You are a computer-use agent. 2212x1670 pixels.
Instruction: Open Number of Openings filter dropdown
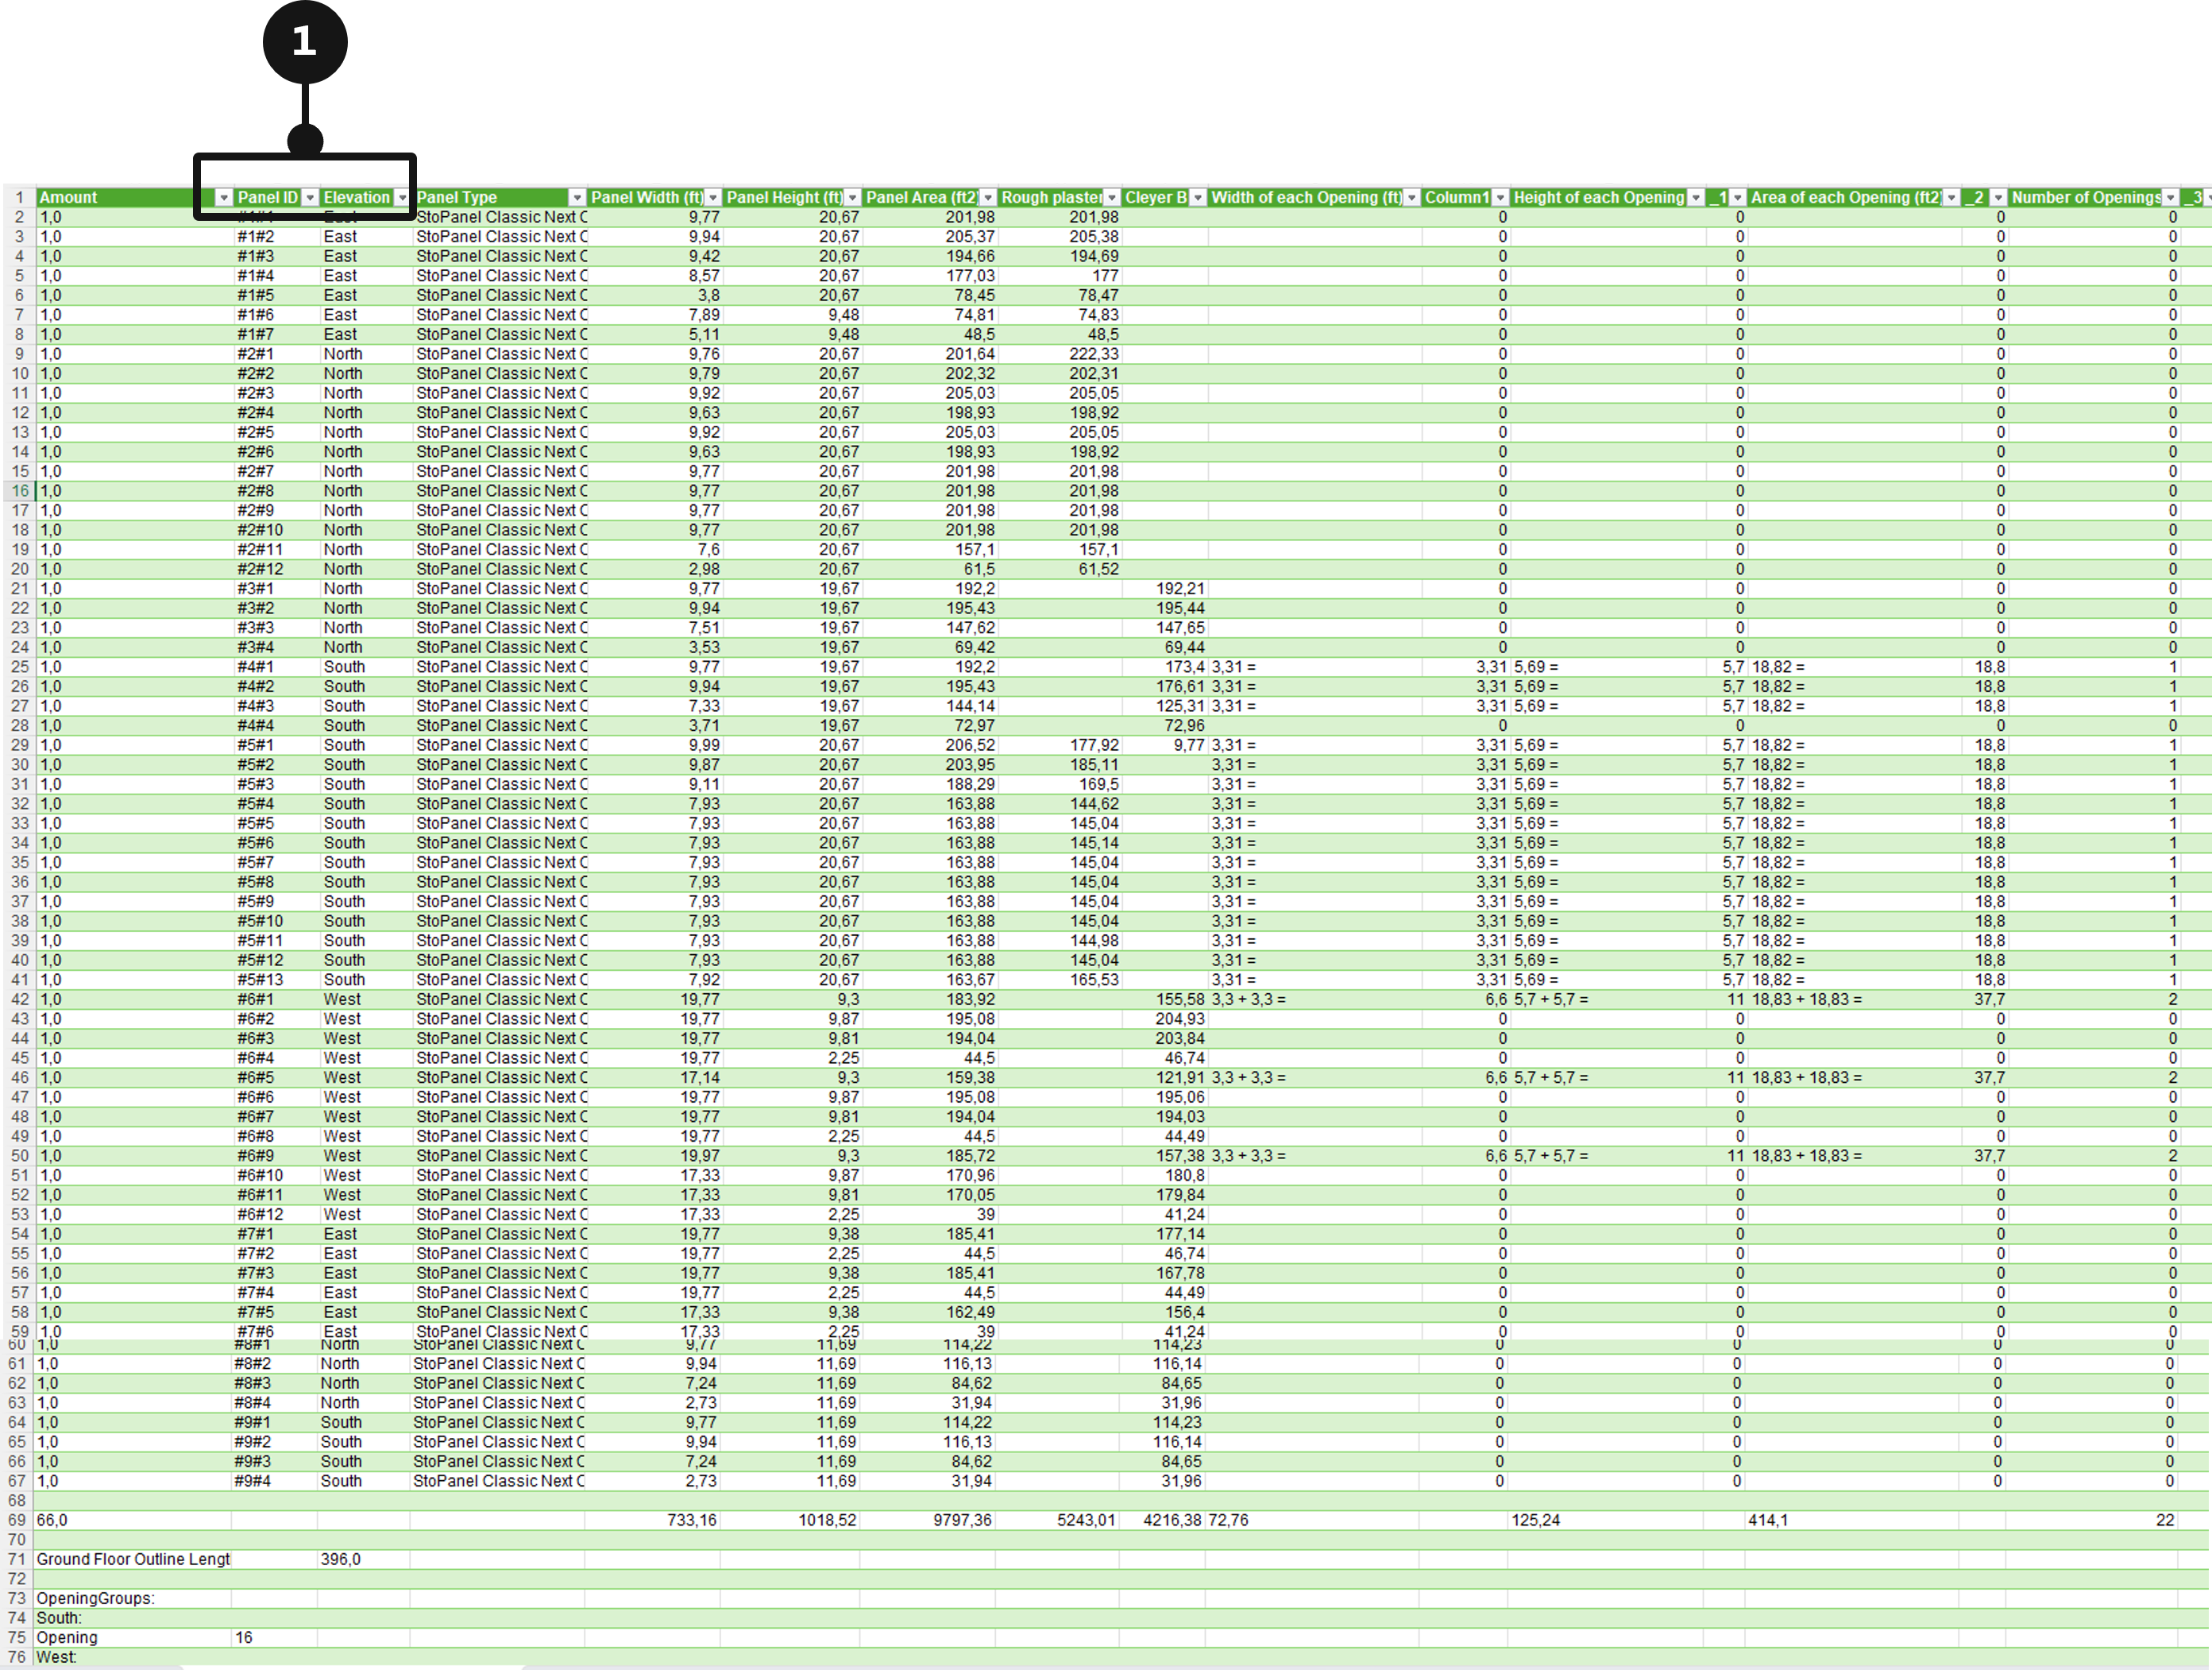tap(2171, 198)
